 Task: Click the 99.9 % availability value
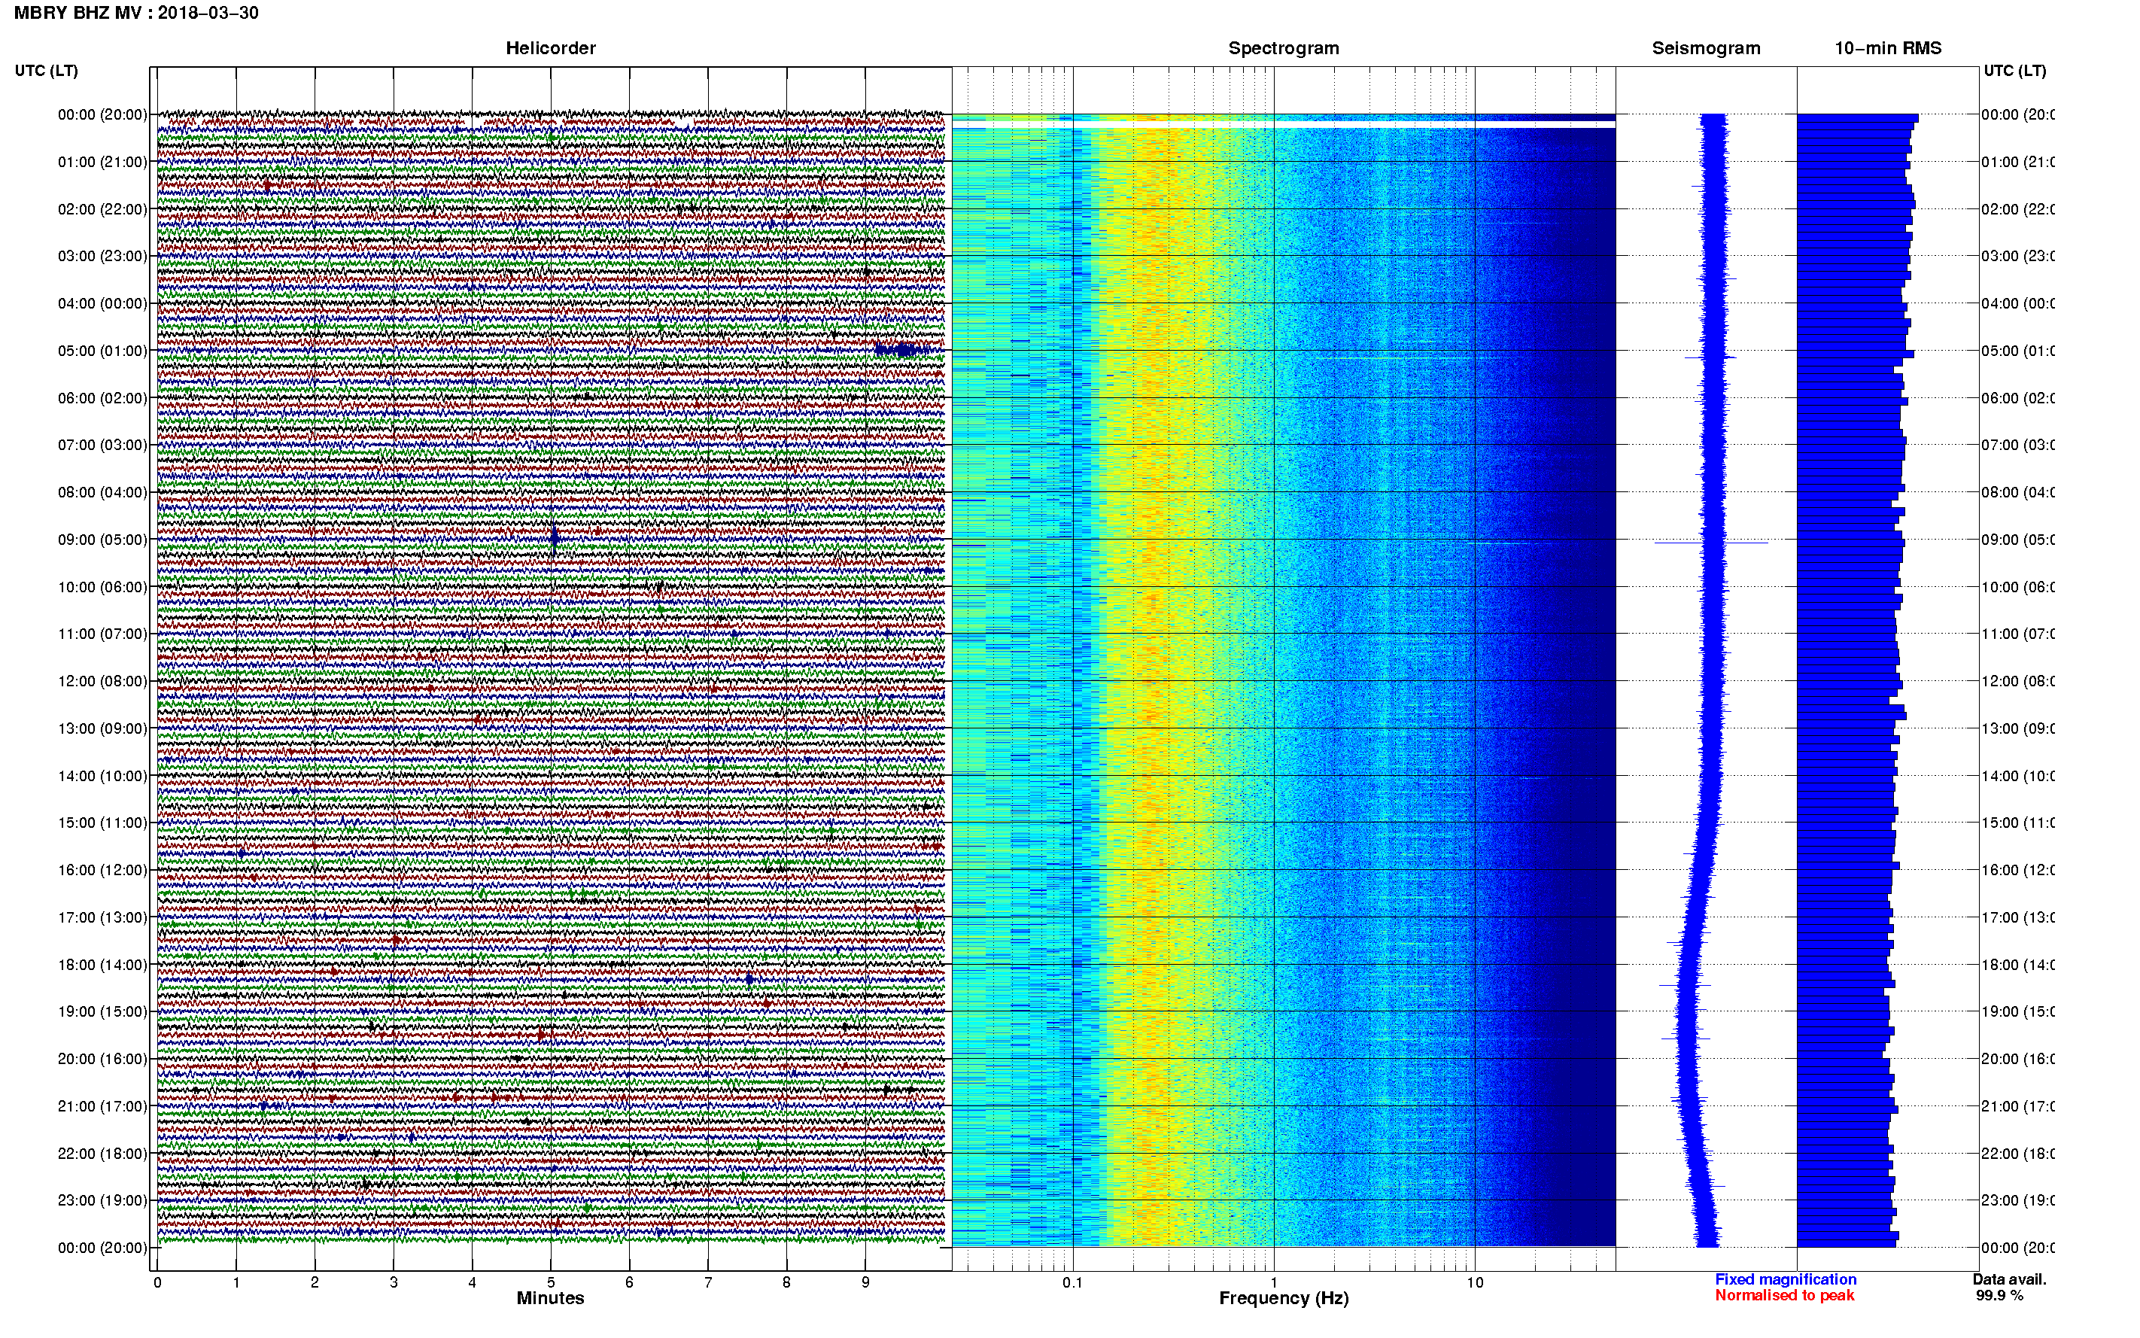point(1999,1296)
